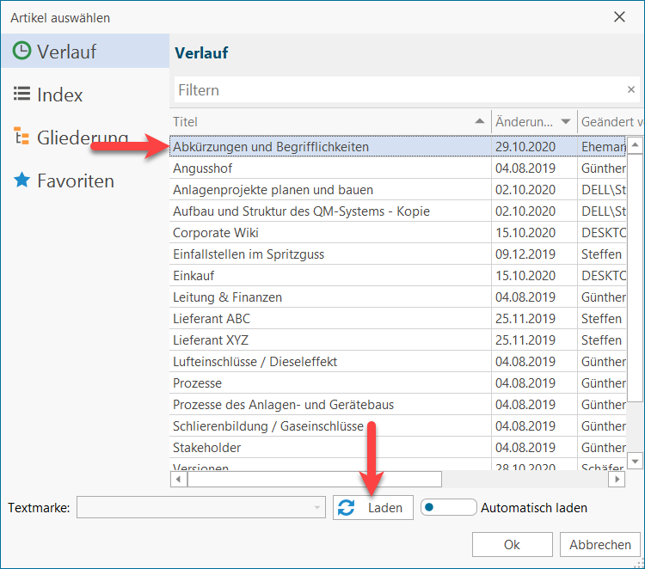
Task: Open the Textmarke dropdown
Action: coord(316,508)
